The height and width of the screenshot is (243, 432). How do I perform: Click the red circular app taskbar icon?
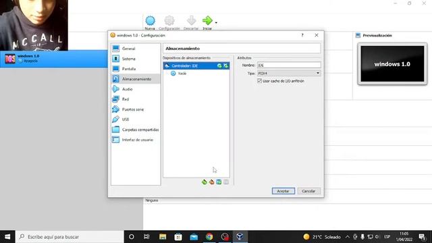point(225,237)
